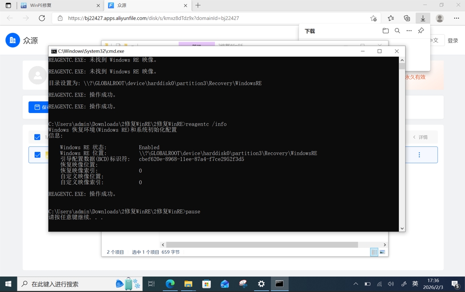Click the Downloads toolbar button

[423, 18]
